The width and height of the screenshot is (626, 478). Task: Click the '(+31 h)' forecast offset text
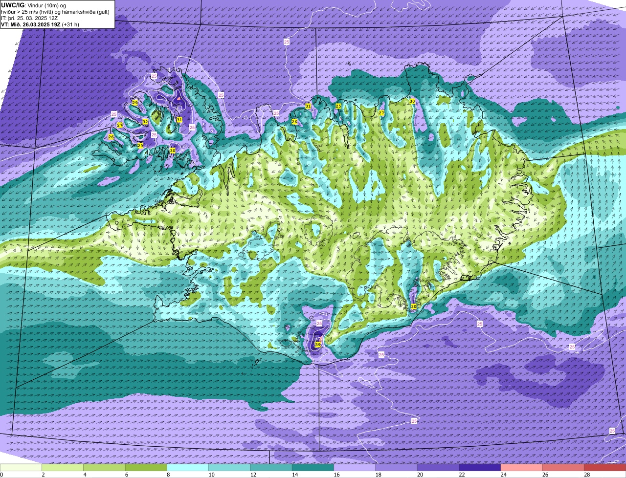(x=71, y=24)
